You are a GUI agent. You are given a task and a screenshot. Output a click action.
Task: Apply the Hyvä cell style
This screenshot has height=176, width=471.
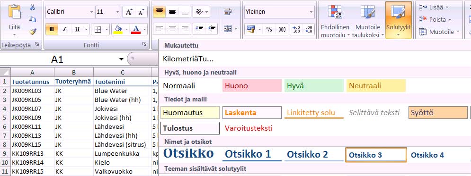tap(314, 86)
